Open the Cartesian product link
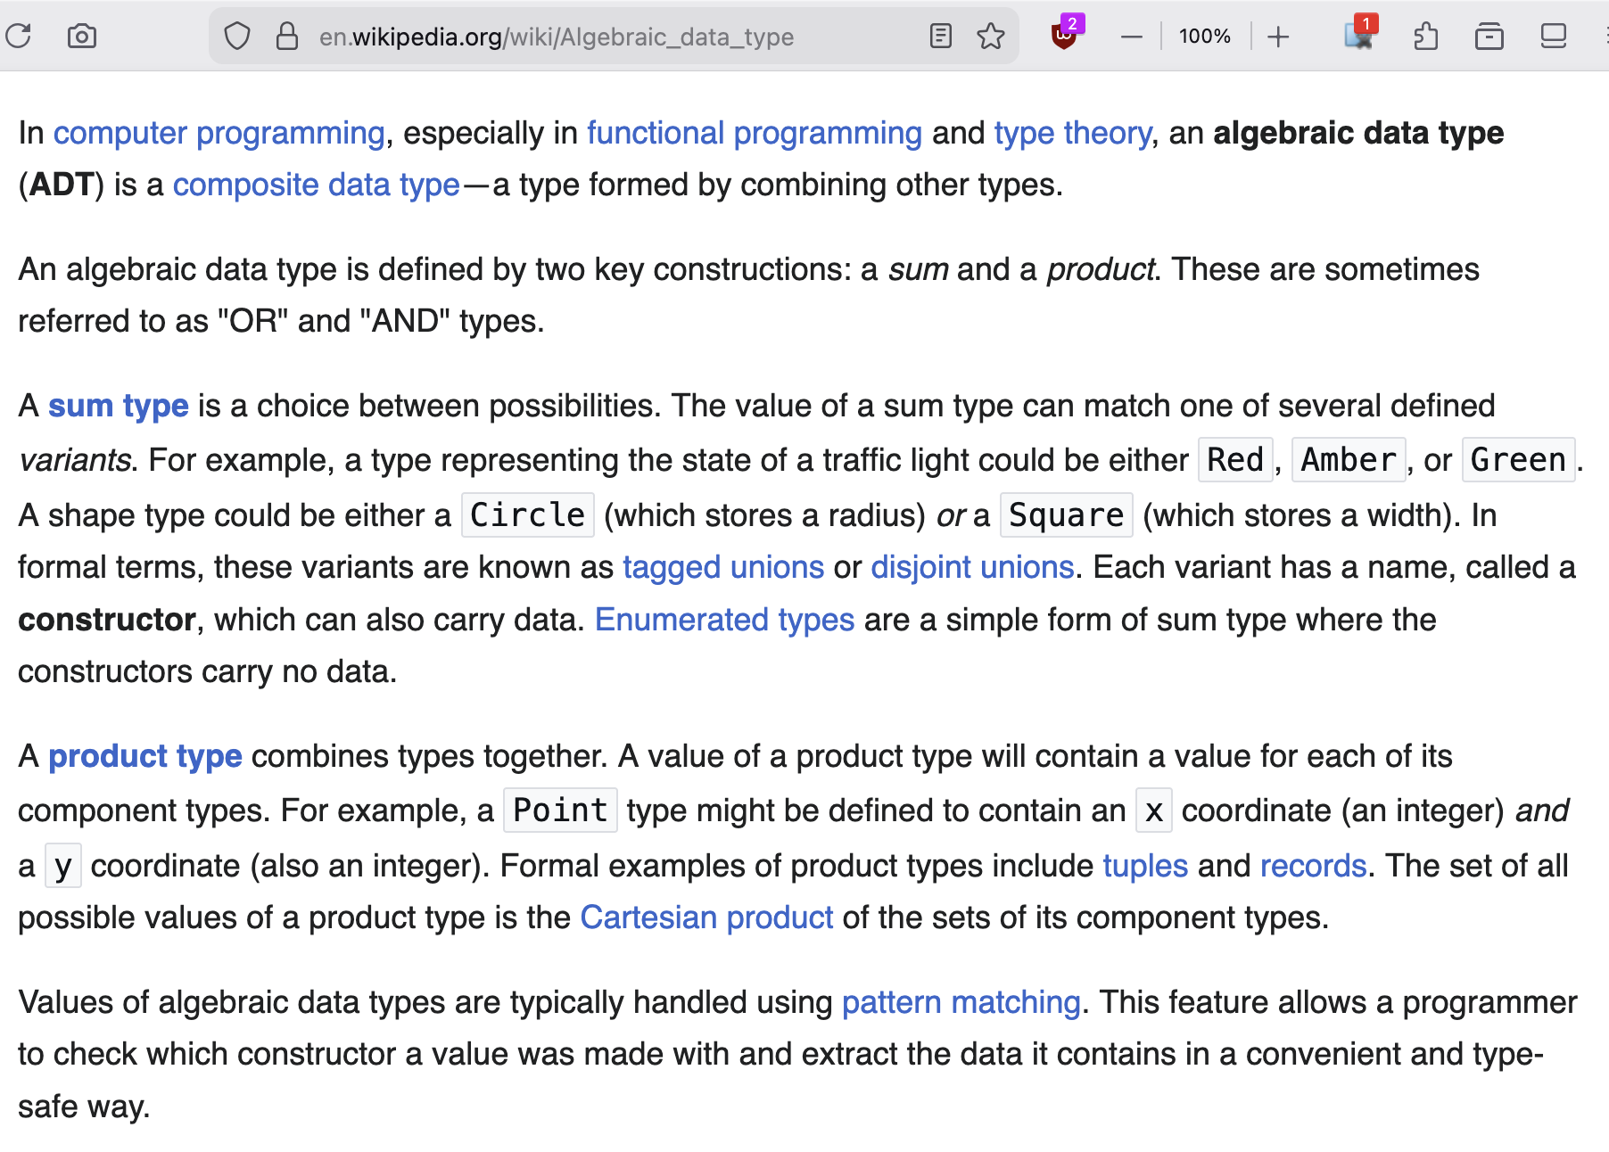This screenshot has height=1152, width=1609. coord(705,917)
